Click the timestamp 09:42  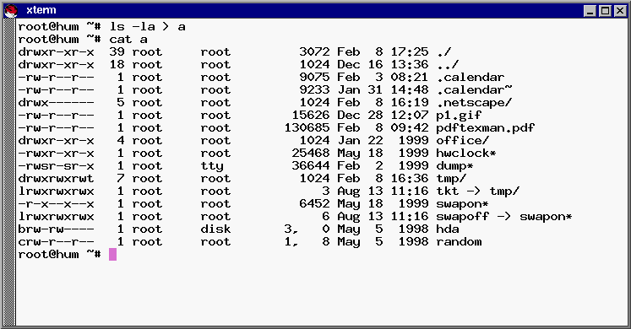[x=410, y=128]
